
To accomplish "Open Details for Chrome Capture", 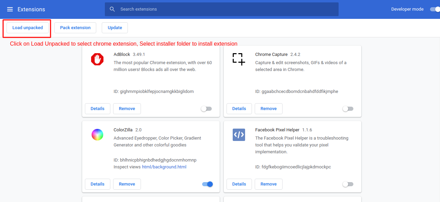I will tap(239, 109).
